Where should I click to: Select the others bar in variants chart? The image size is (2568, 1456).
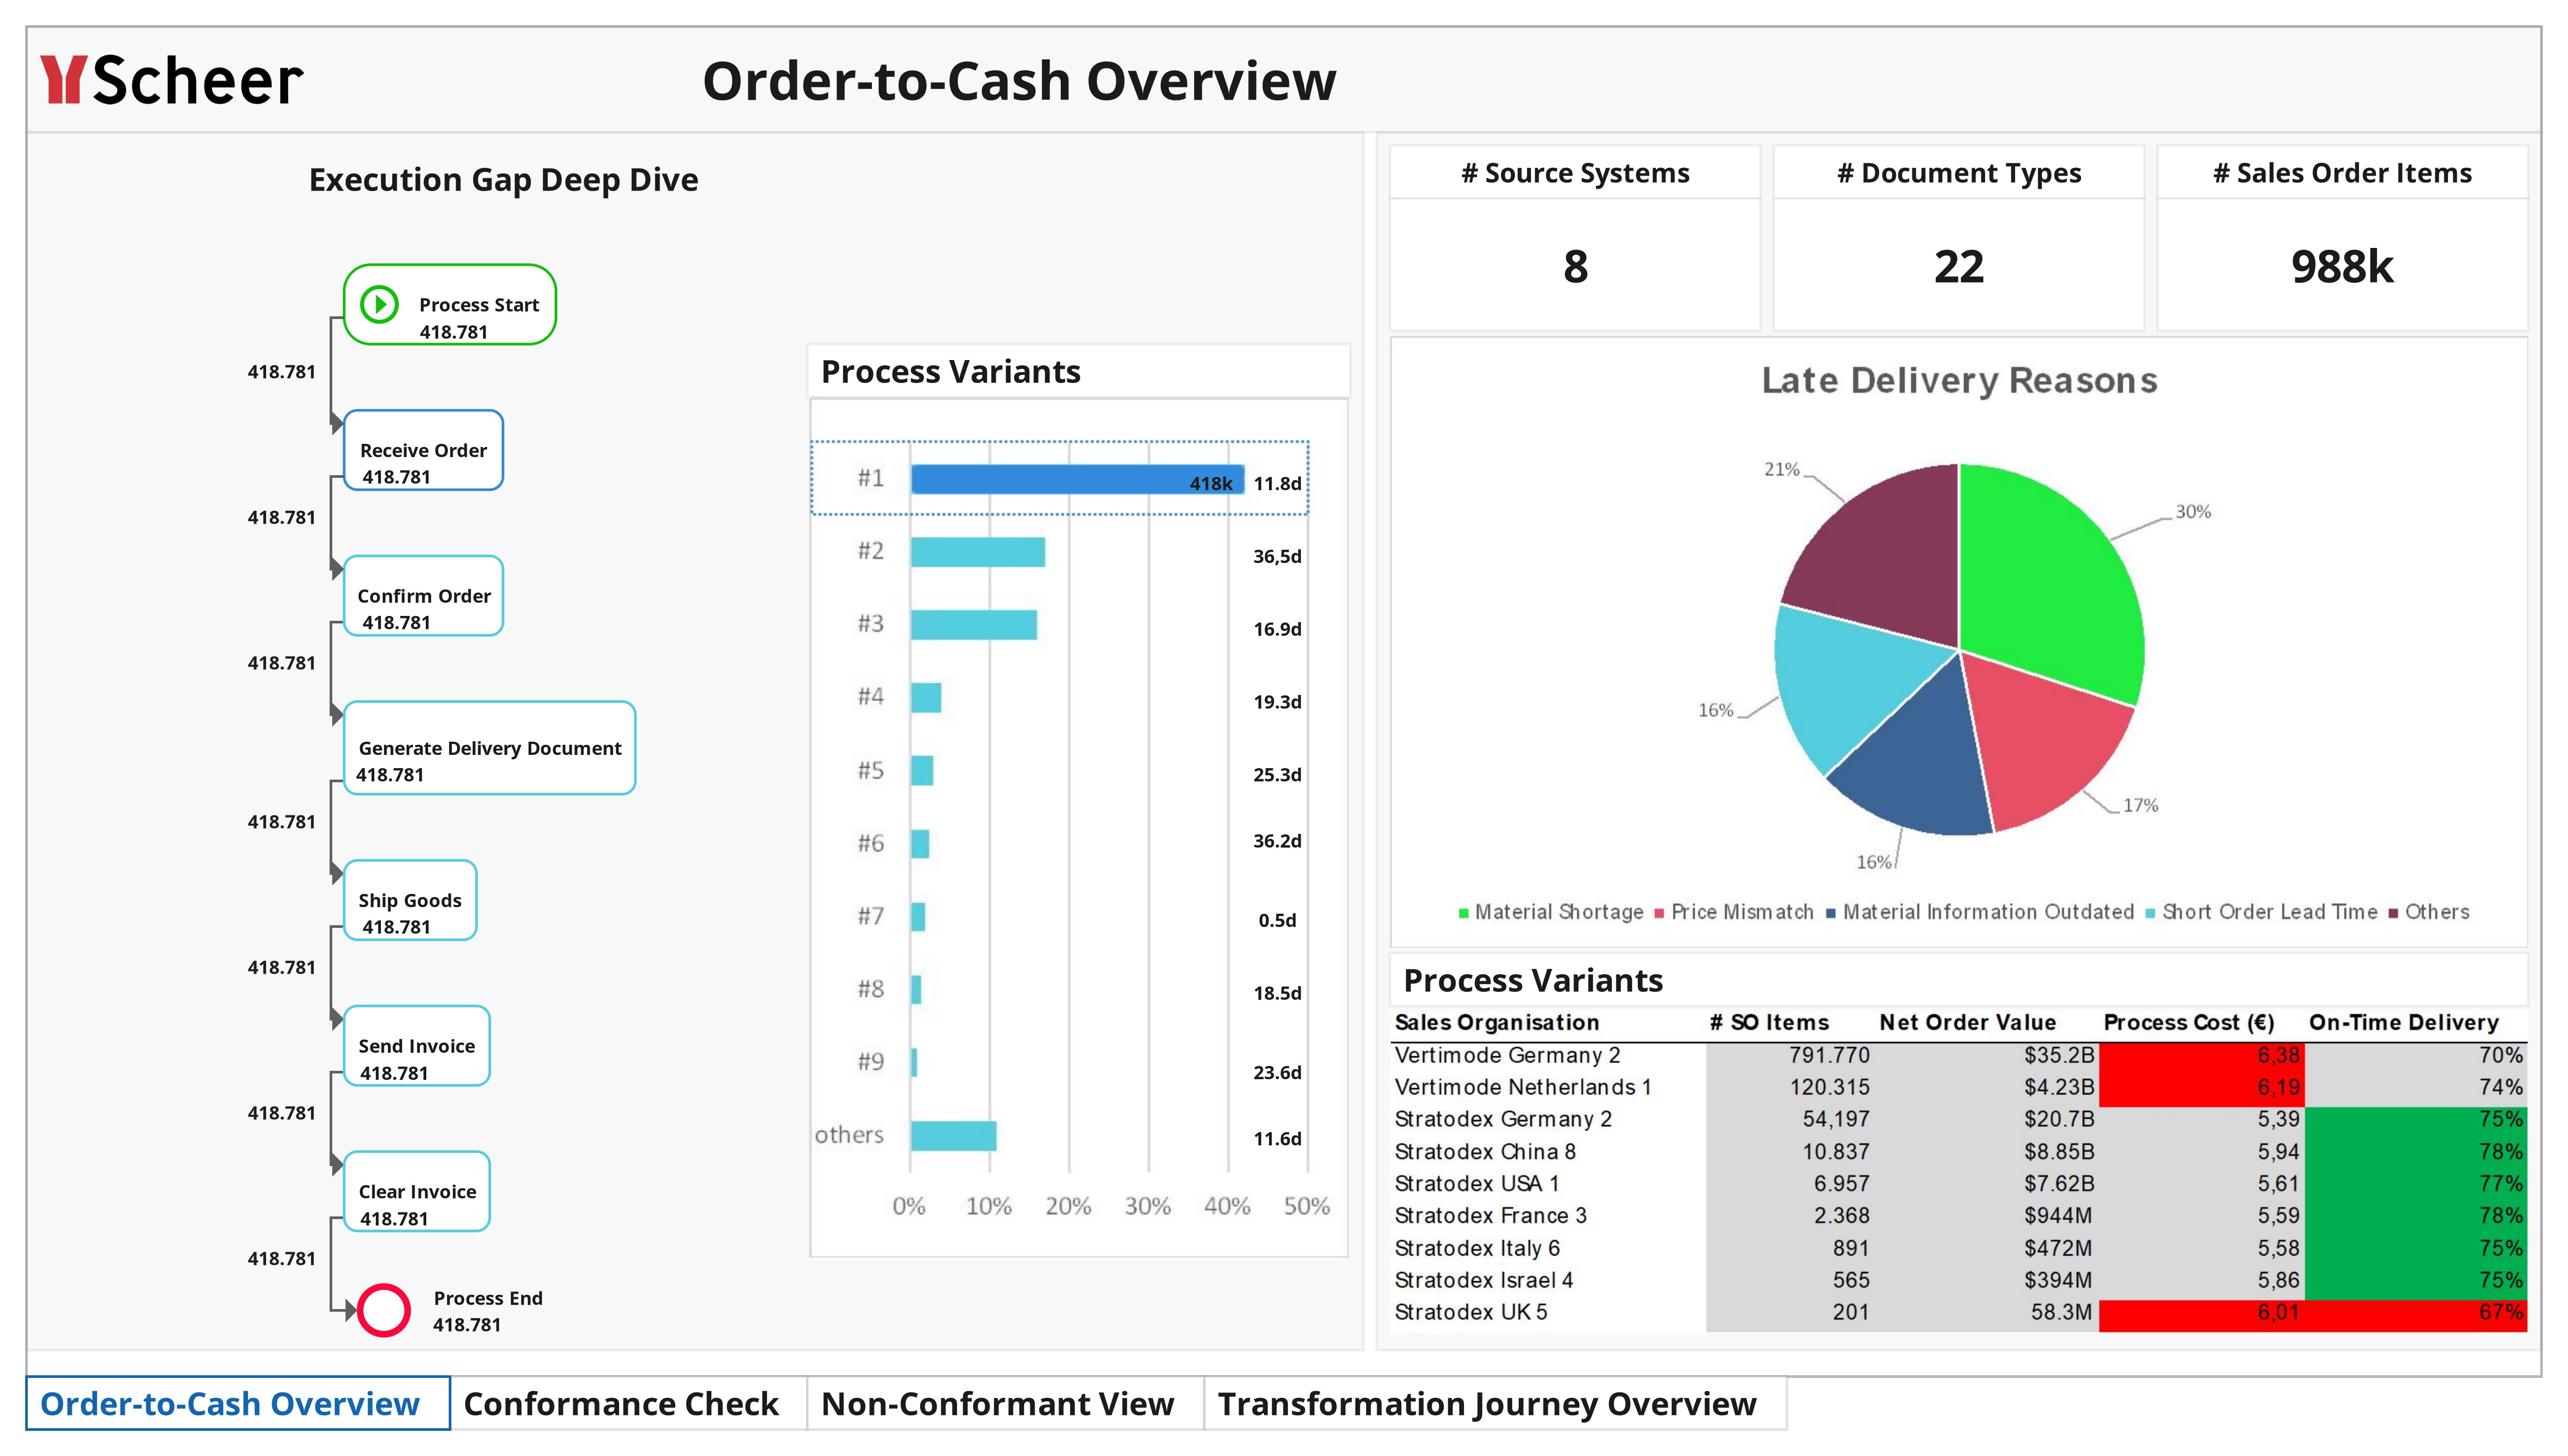953,1136
